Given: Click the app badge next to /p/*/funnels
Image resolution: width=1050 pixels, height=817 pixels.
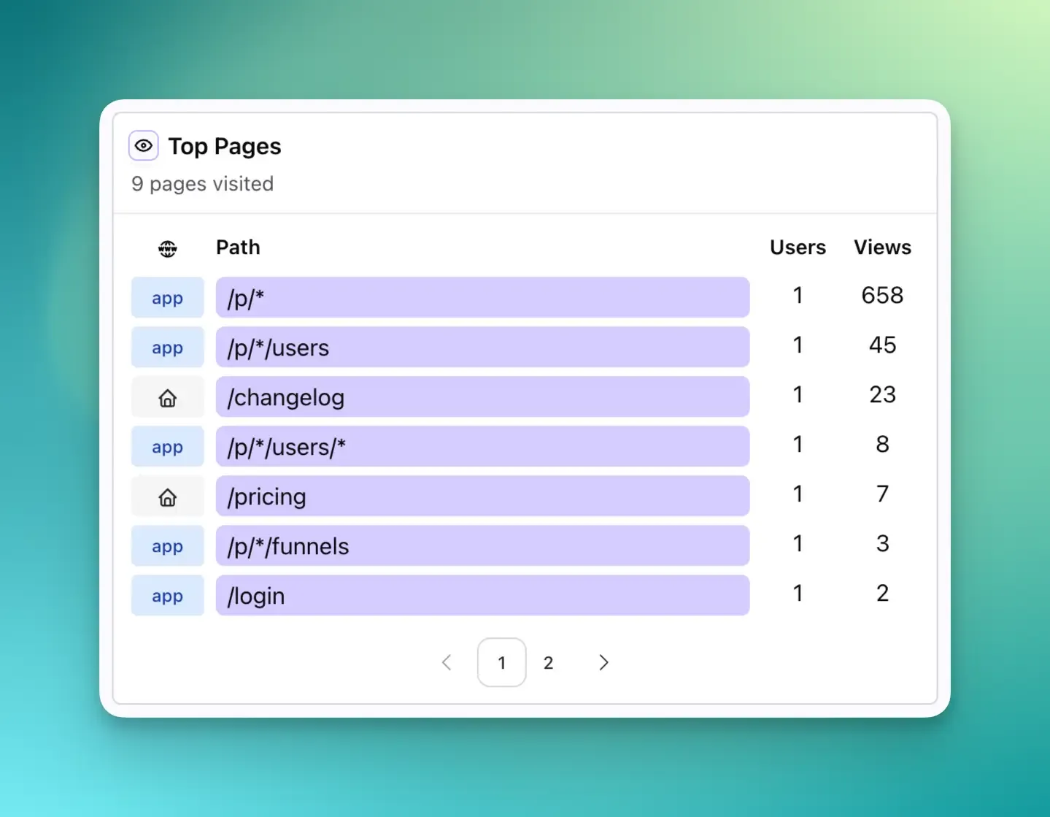Looking at the screenshot, I should tap(167, 545).
